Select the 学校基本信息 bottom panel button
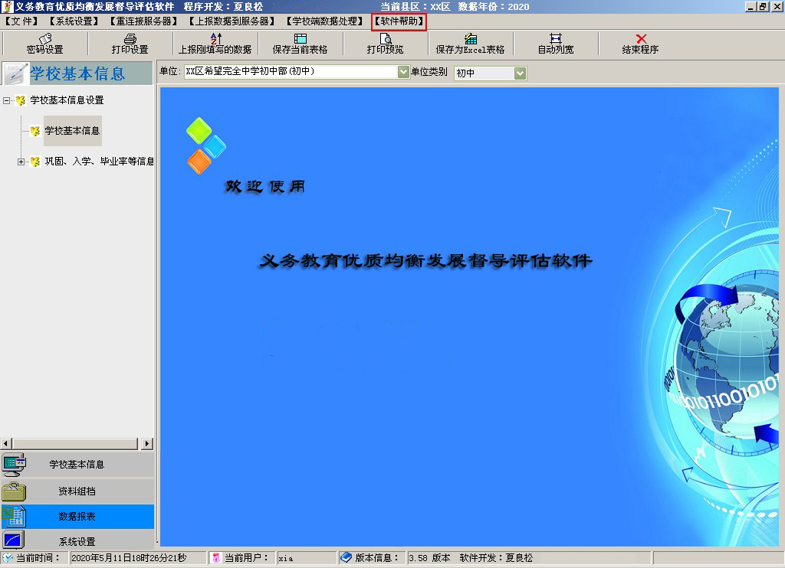This screenshot has width=785, height=568. 77,465
